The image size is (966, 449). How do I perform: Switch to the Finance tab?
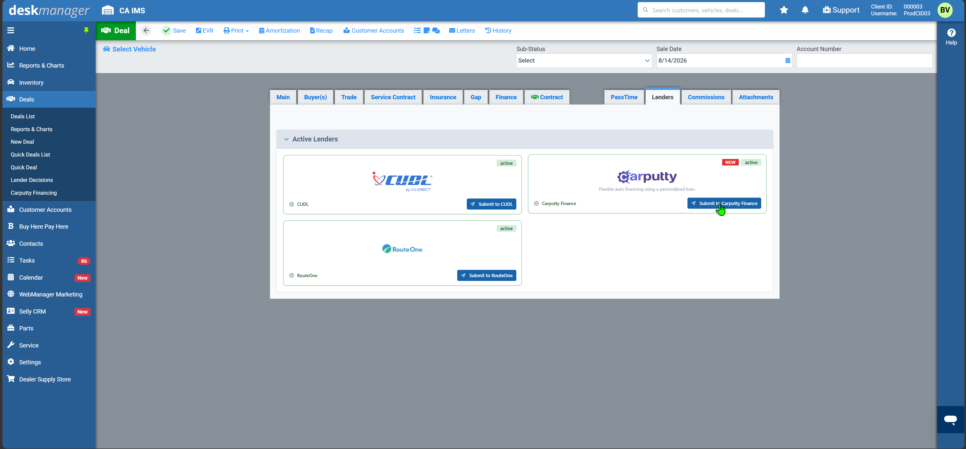point(506,97)
